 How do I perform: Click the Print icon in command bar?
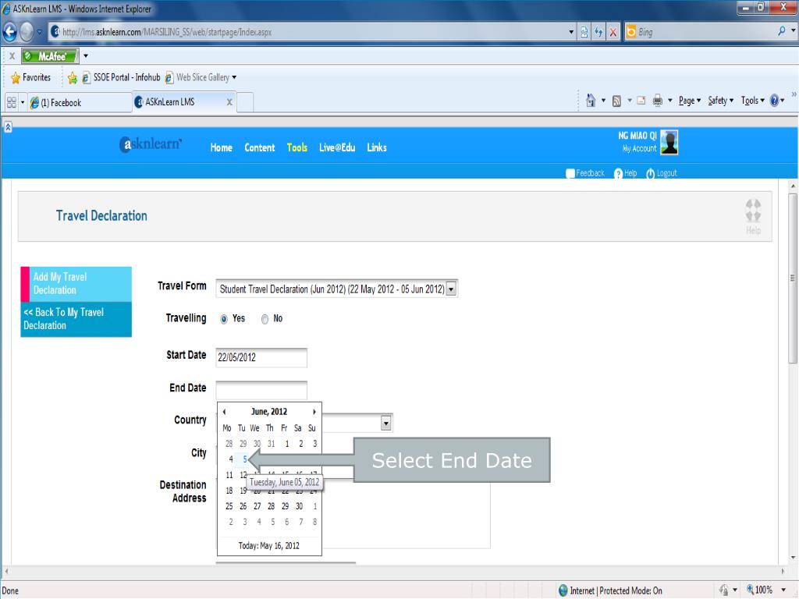pos(657,101)
